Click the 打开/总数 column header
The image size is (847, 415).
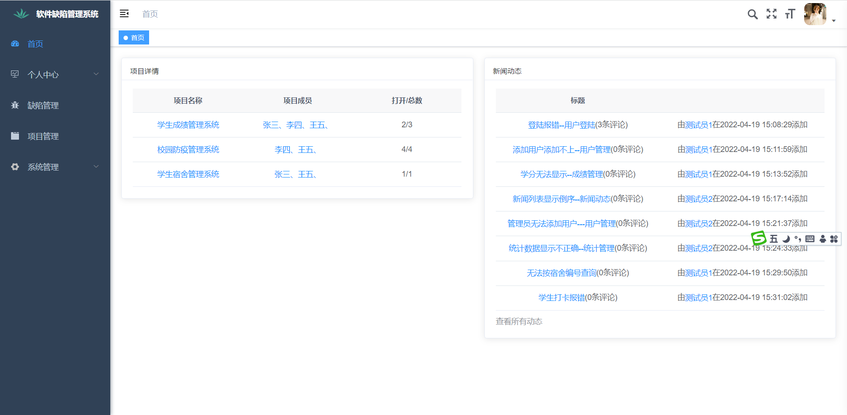[407, 100]
